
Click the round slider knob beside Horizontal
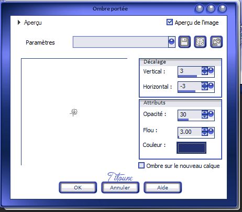tap(211, 86)
